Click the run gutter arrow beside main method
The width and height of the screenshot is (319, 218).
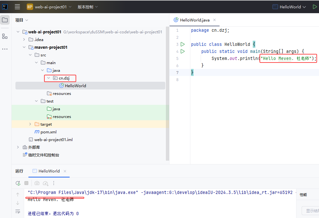(x=183, y=51)
